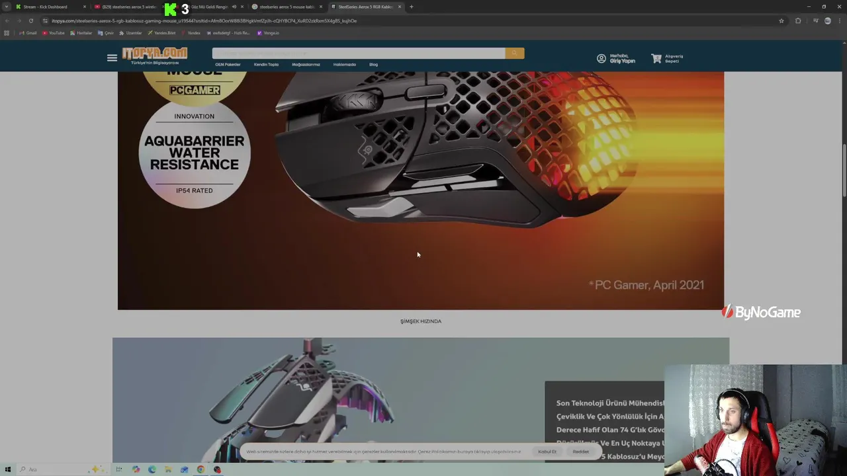Open the Yandex bookmark
This screenshot has height=476, width=847.
pos(191,32)
